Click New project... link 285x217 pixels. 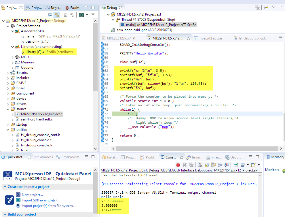pos(32,195)
